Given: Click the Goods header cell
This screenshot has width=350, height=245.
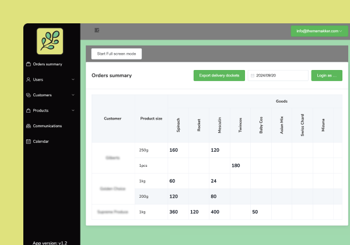Looking at the screenshot, I should [x=282, y=101].
